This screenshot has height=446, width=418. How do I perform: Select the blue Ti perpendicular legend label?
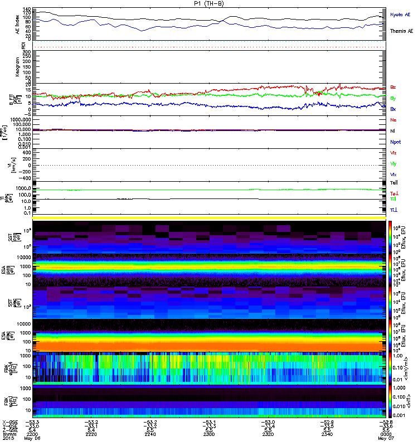(x=393, y=210)
